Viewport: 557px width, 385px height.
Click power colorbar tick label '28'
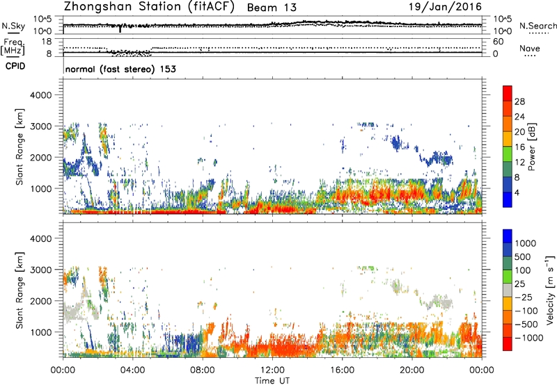click(x=519, y=101)
